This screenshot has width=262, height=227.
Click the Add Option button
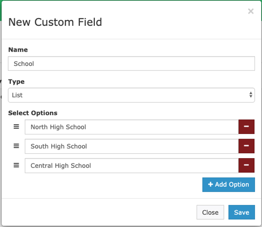pos(228,184)
